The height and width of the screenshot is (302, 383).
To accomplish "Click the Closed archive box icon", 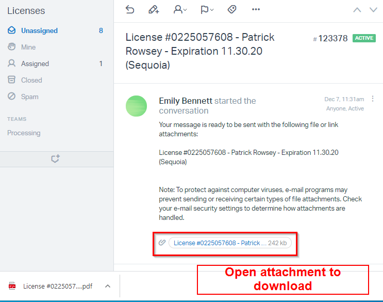I will point(11,80).
